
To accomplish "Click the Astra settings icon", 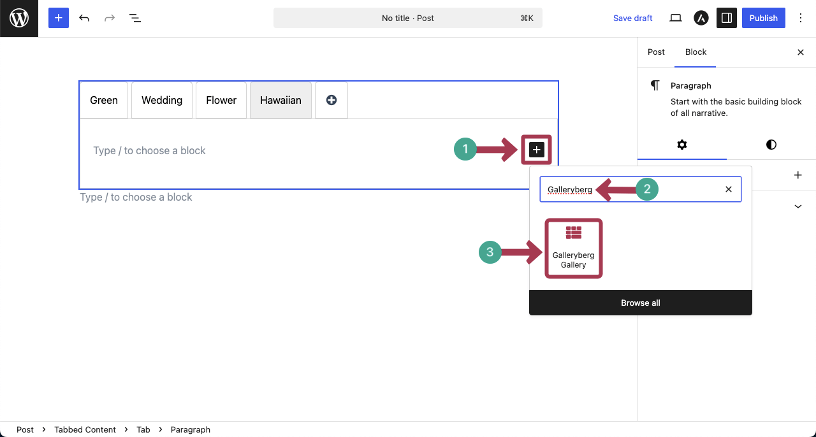I will 701,18.
